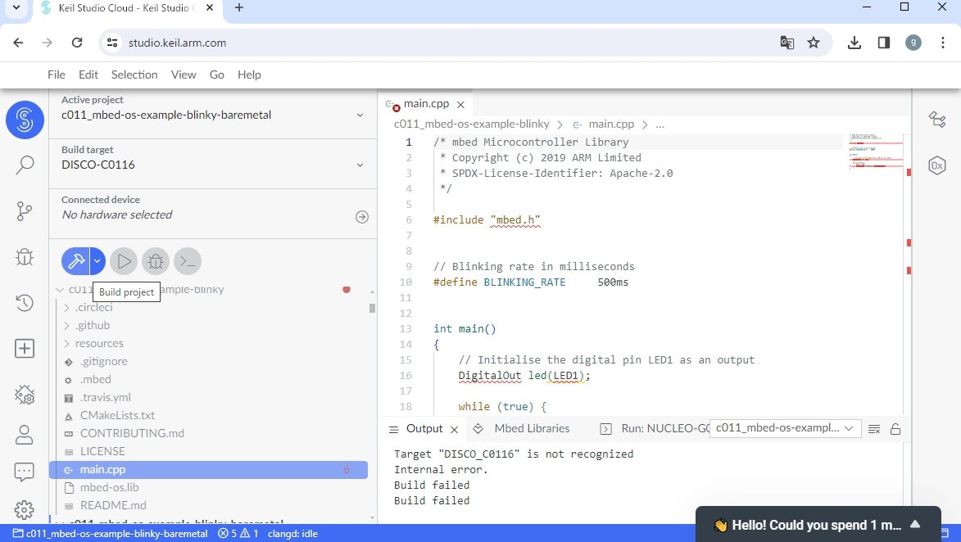Open the outline hierarchy icon on right sidebar
Image resolution: width=961 pixels, height=542 pixels.
(937, 119)
